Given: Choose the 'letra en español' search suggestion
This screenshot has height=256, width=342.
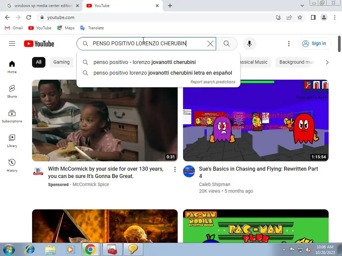Looking at the screenshot, I should pos(159,73).
